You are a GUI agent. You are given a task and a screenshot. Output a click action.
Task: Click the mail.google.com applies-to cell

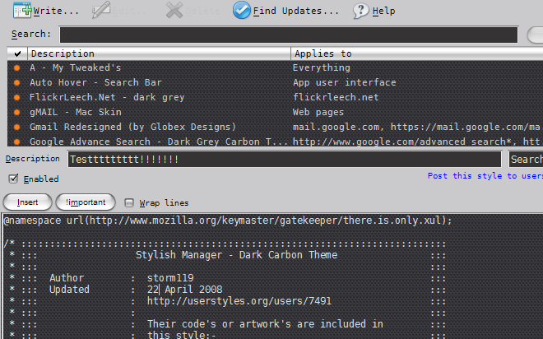(416, 127)
